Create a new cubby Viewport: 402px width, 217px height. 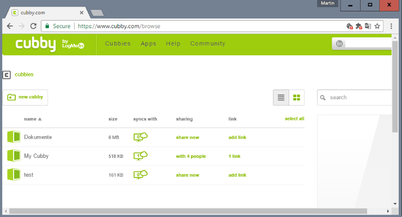point(25,97)
